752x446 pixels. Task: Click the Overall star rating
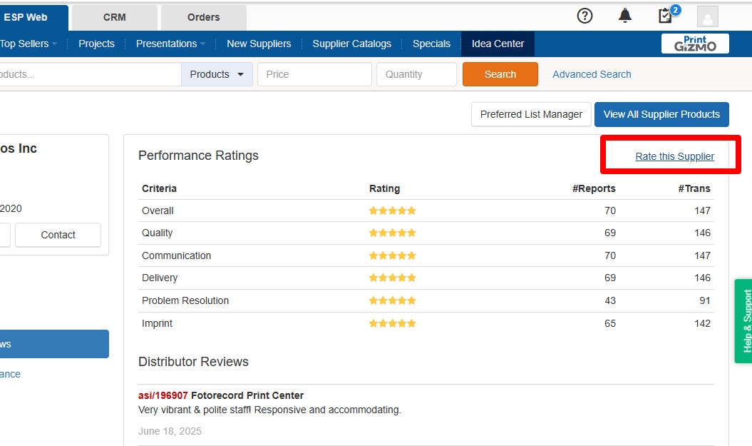click(392, 211)
